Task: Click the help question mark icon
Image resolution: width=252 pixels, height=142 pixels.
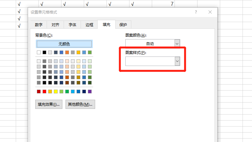Action: [x=196, y=12]
